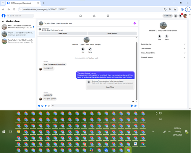Open the Mari conversation in list
Screen dimensions: 191x153
[18, 27]
